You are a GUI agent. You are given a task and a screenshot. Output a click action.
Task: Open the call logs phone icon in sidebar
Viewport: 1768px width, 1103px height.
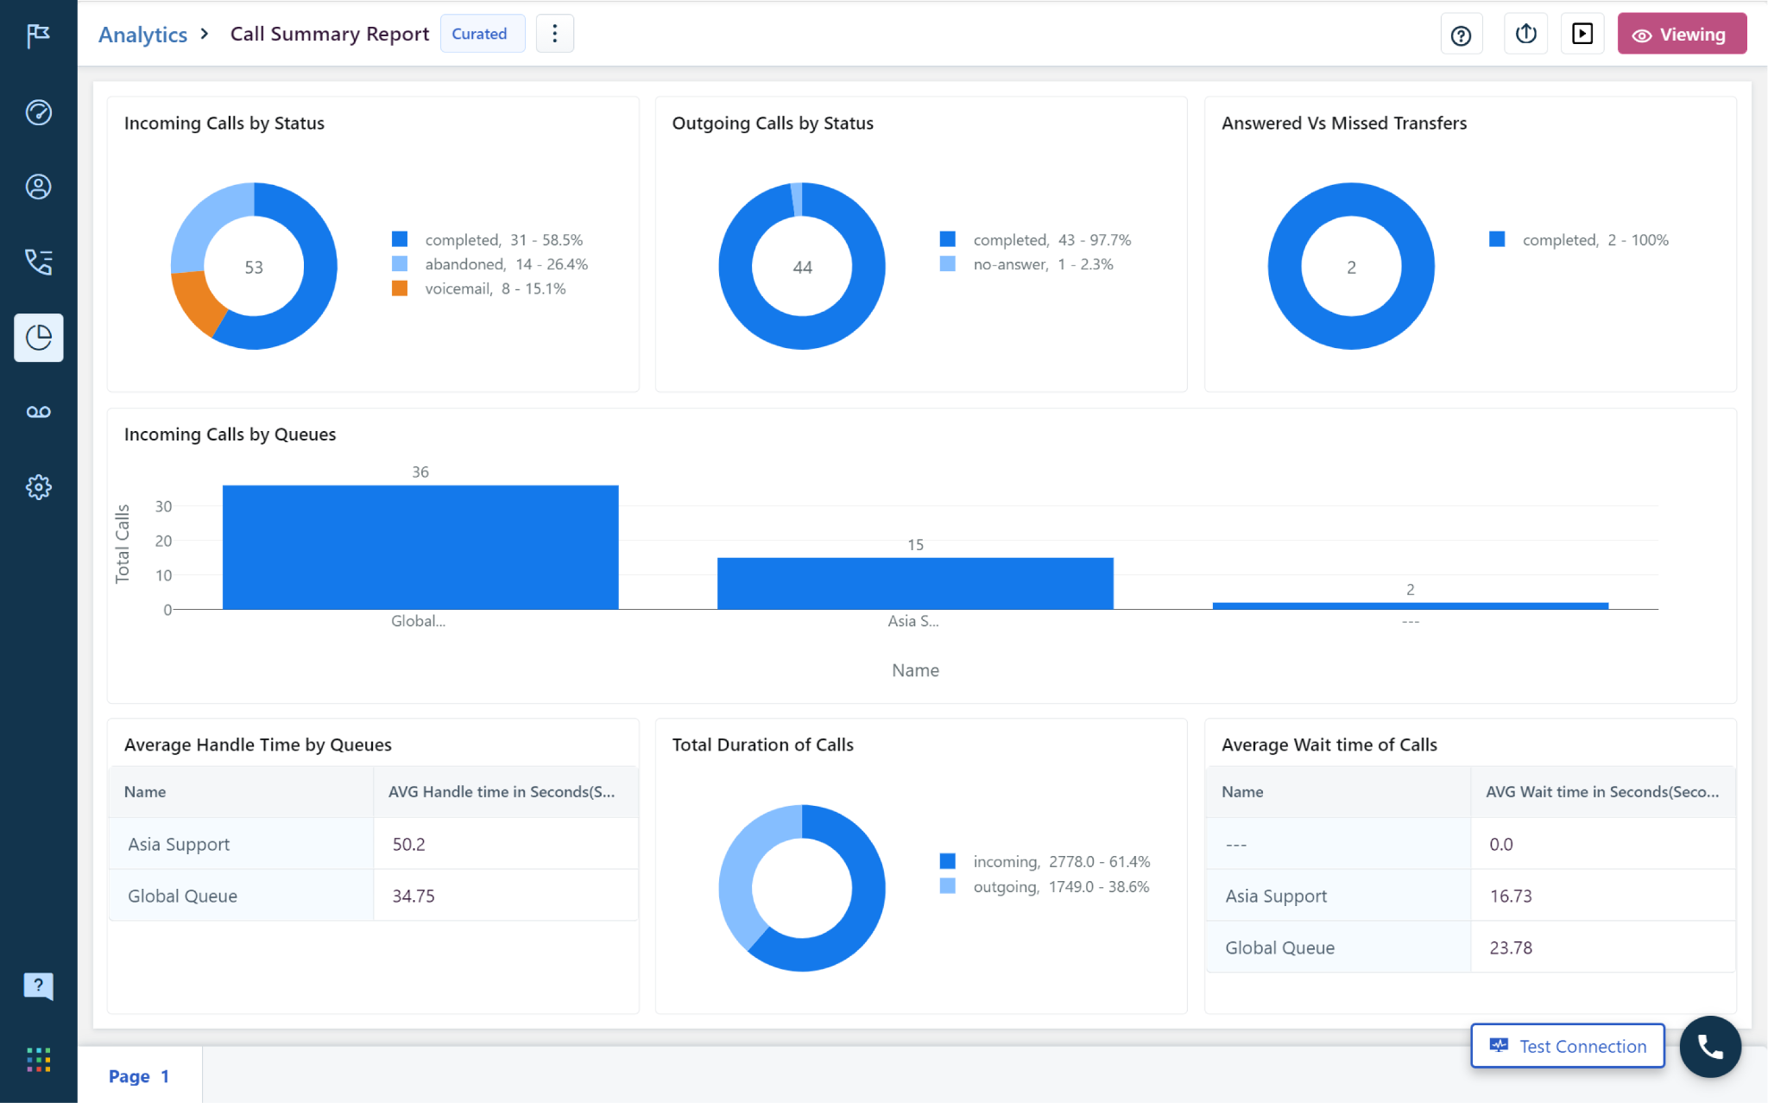(x=38, y=261)
